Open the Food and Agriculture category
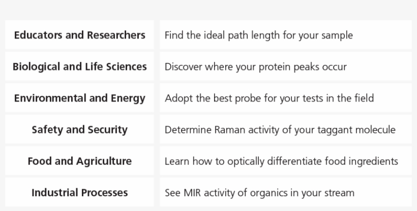The height and width of the screenshot is (211, 417). point(80,161)
